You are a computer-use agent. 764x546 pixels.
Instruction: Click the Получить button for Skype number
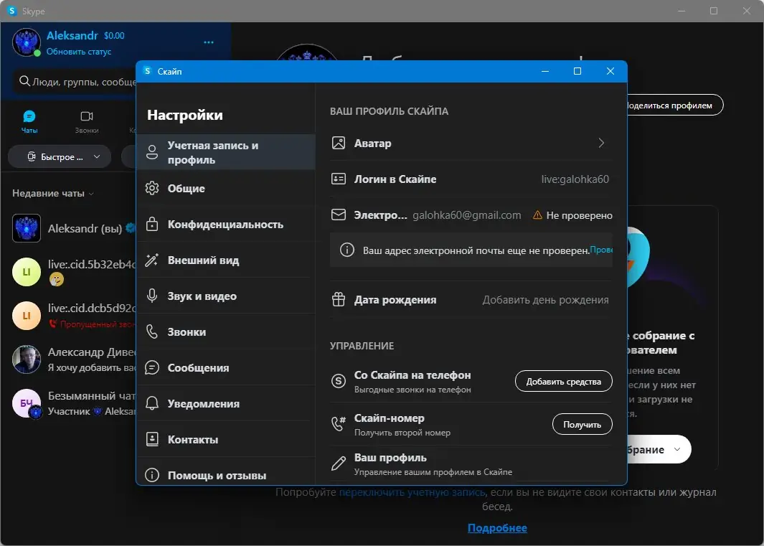click(x=582, y=424)
